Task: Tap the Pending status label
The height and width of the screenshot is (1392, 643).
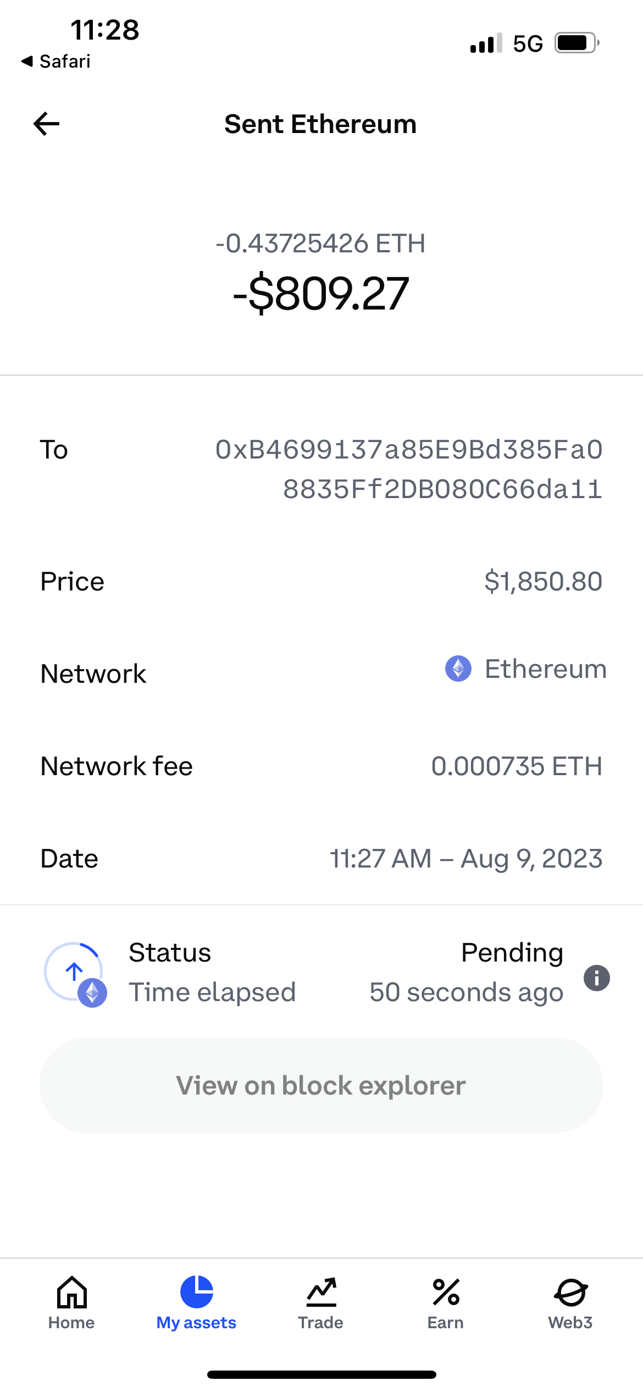Action: click(x=512, y=953)
